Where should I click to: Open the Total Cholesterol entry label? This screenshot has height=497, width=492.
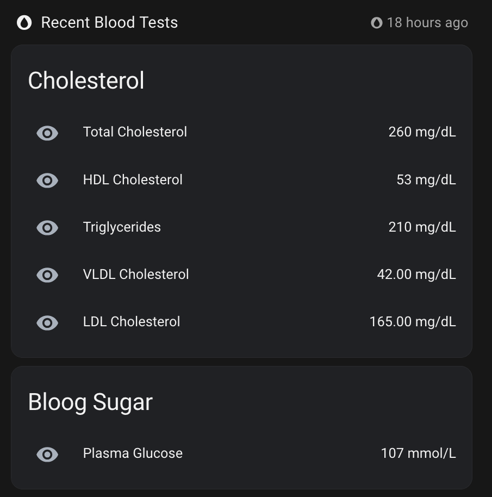[135, 132]
